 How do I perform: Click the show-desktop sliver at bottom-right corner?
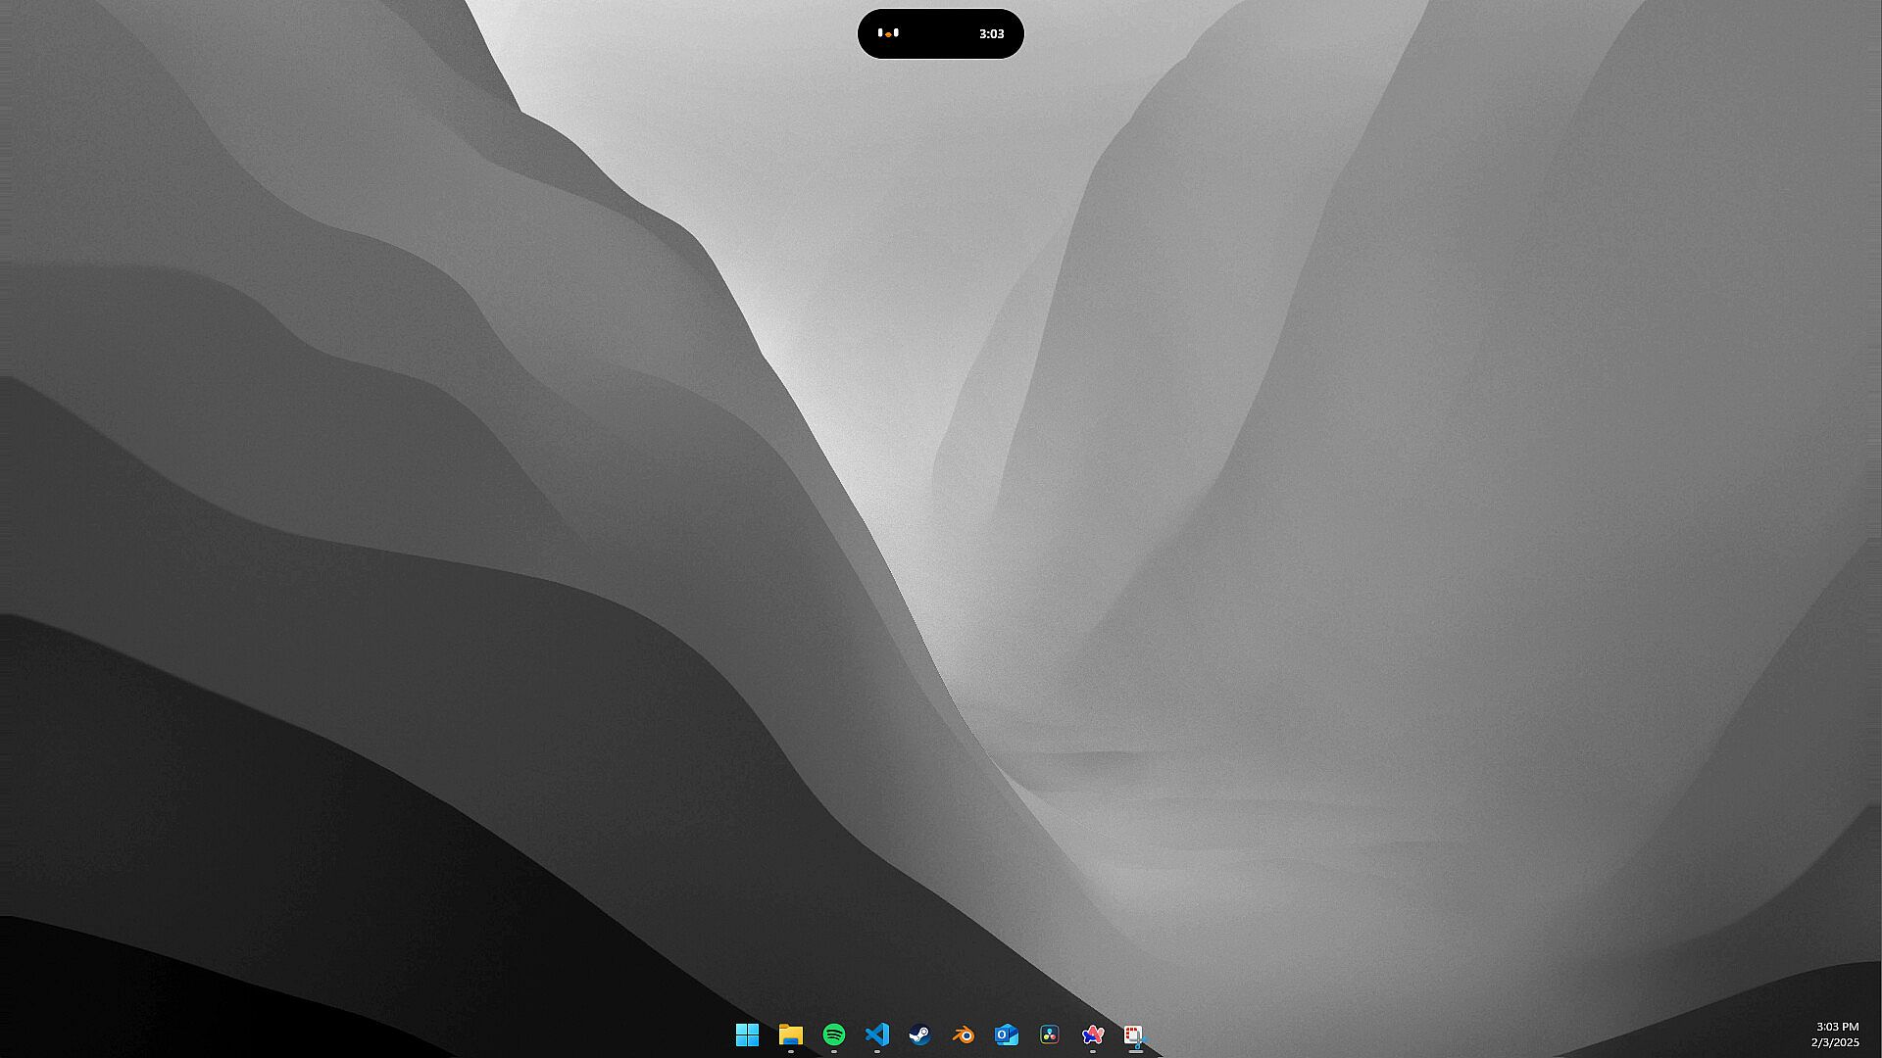(1878, 1036)
